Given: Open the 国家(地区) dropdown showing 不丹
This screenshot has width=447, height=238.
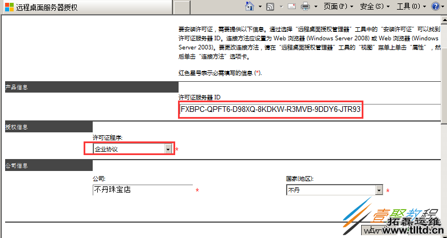Looking at the screenshot, I should pyautogui.click(x=334, y=190).
